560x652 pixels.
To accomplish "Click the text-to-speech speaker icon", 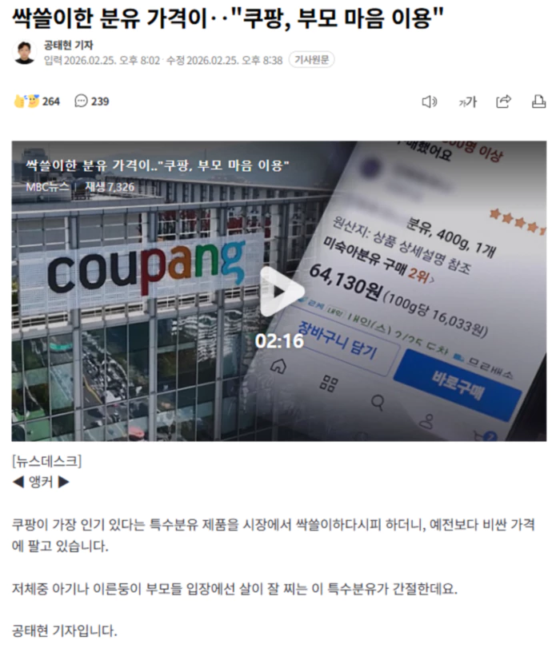I will 429,101.
